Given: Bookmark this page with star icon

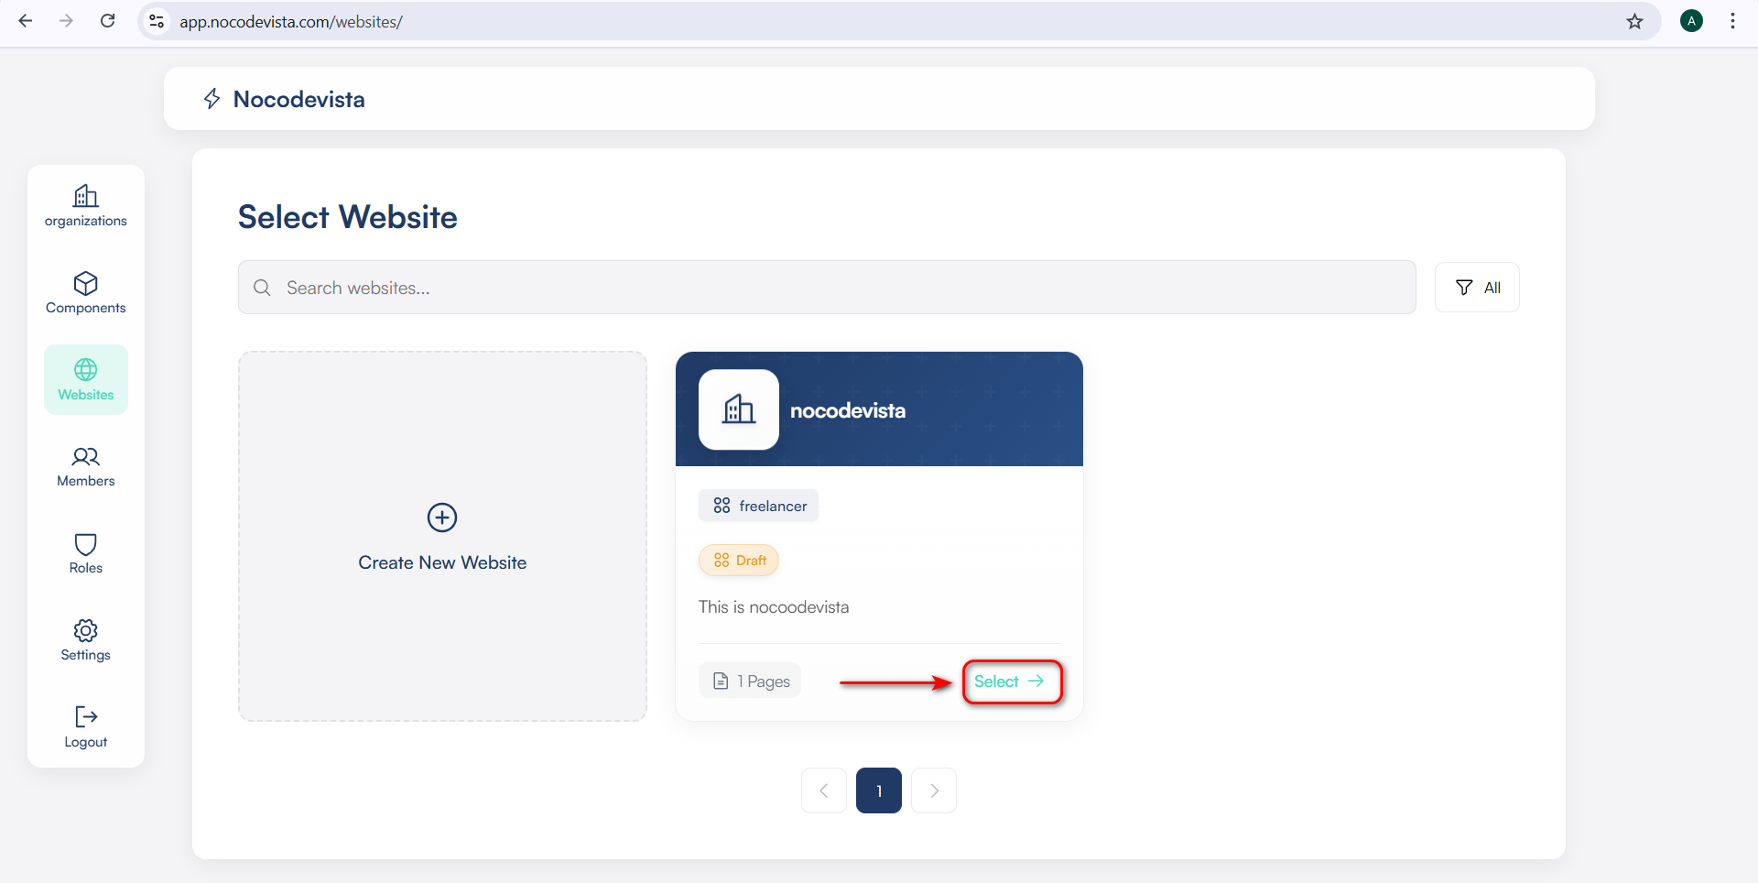Looking at the screenshot, I should click(x=1634, y=21).
